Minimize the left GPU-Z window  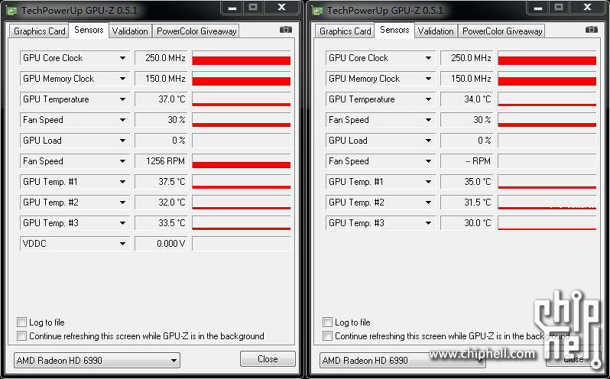pos(232,8)
